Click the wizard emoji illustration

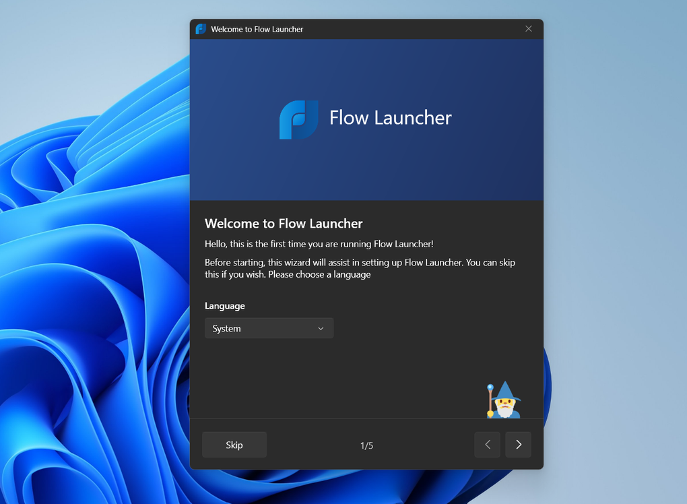click(504, 400)
